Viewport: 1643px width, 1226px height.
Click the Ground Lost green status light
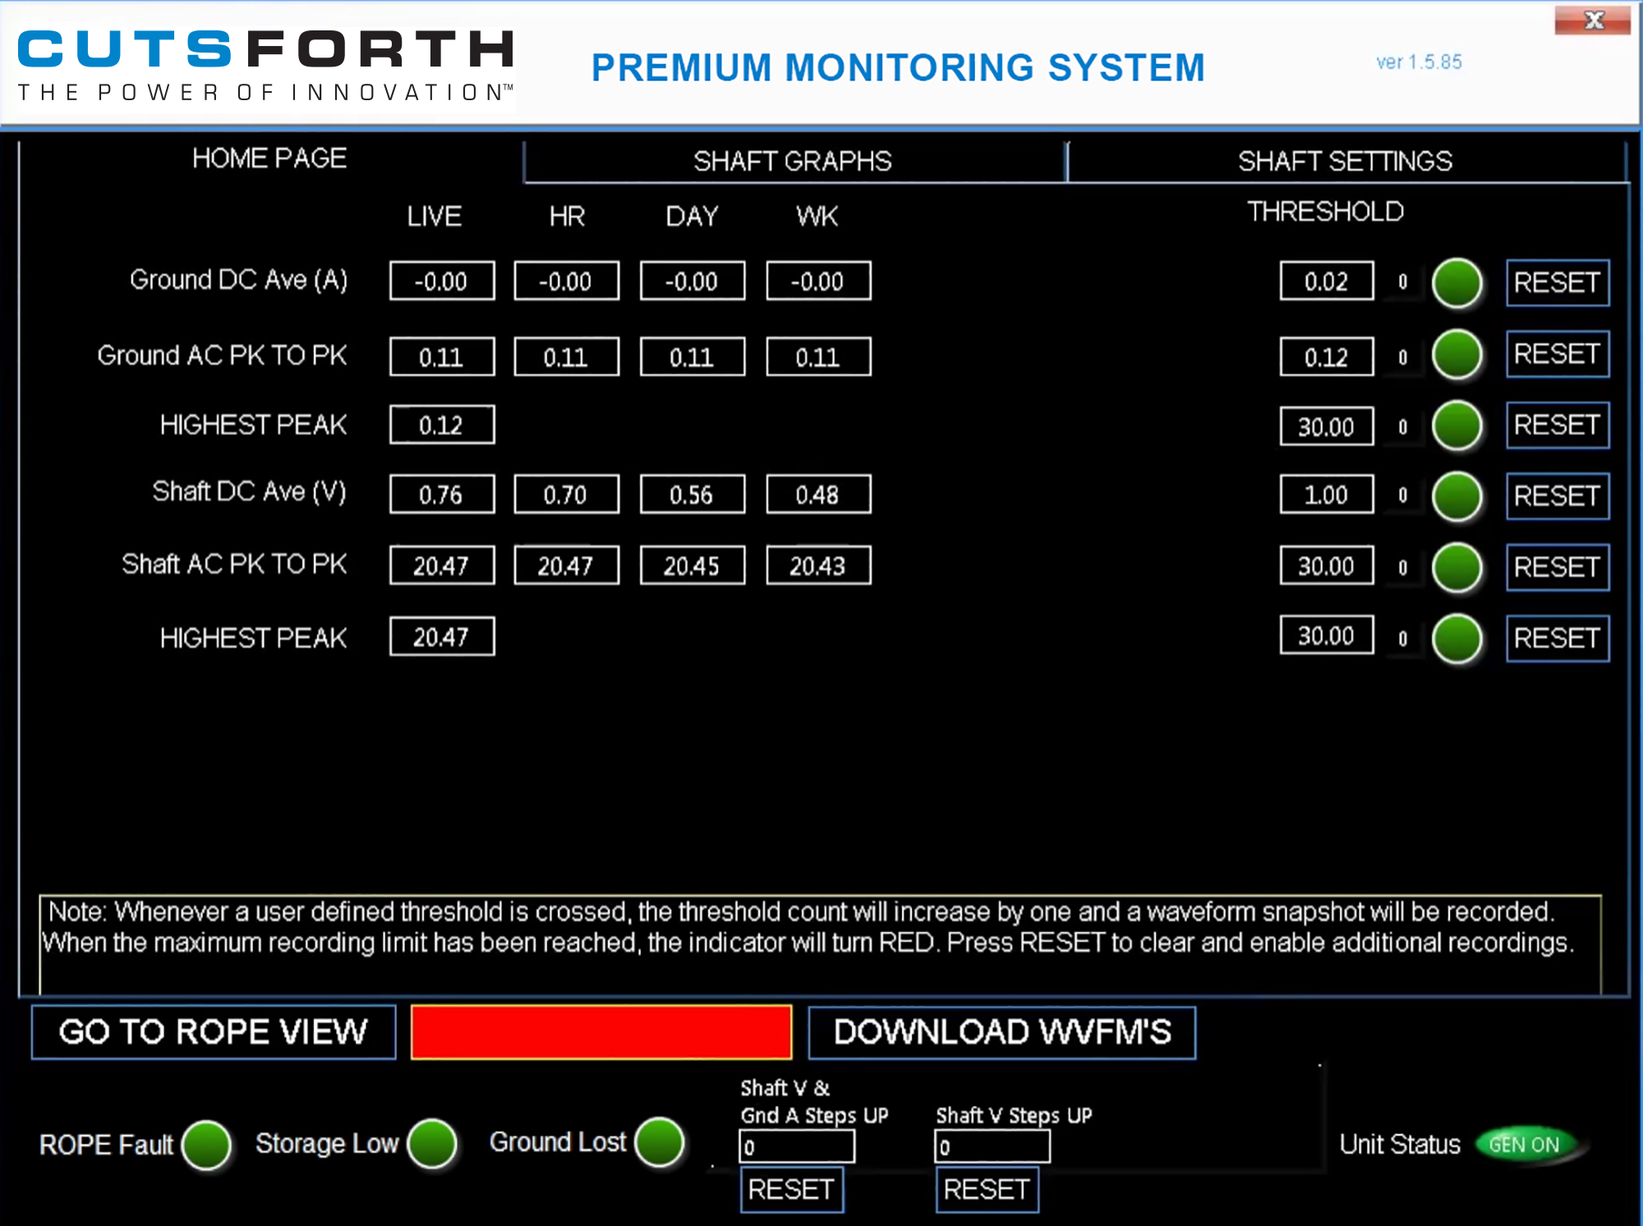pyautogui.click(x=659, y=1141)
